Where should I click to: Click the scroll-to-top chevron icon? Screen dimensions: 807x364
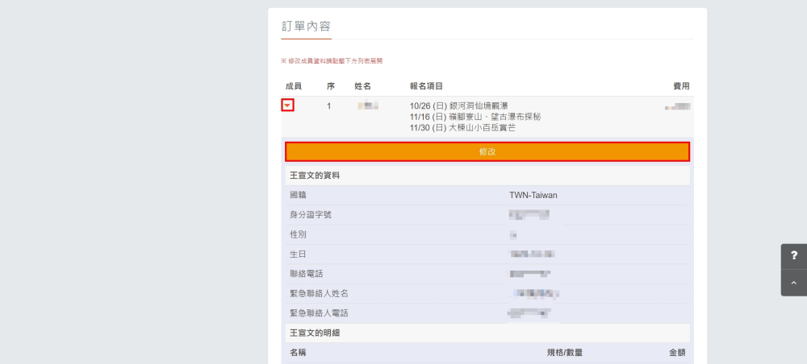(793, 283)
